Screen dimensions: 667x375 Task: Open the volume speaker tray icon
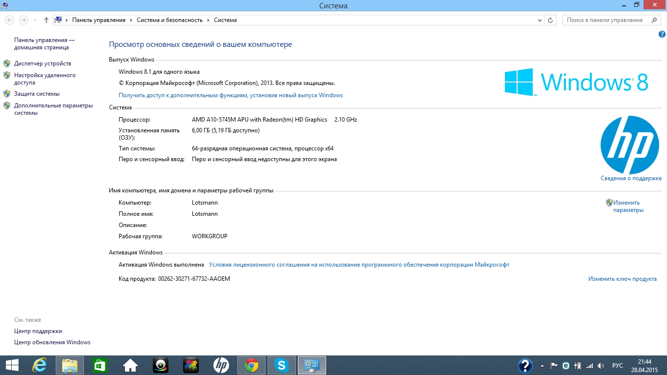coord(601,365)
